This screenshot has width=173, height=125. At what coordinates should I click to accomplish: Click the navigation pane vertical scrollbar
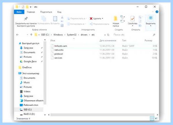[x=45, y=73]
